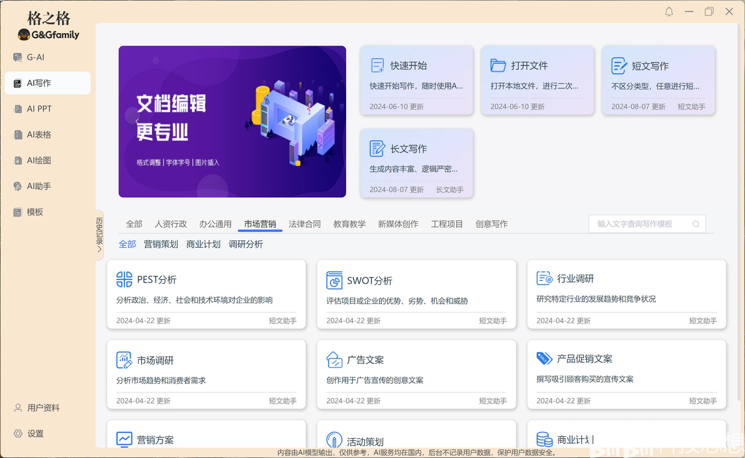This screenshot has width=745, height=458.
Task: Click 快速开始写作，随时使用A... description
Action: coord(416,86)
